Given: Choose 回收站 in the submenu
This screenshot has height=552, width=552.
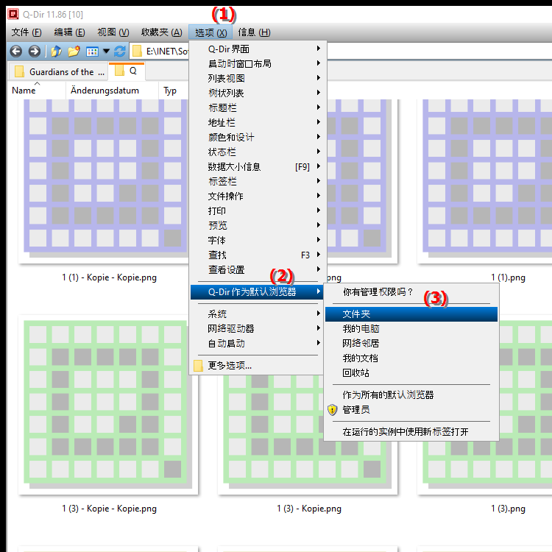Looking at the screenshot, I should [x=411, y=373].
